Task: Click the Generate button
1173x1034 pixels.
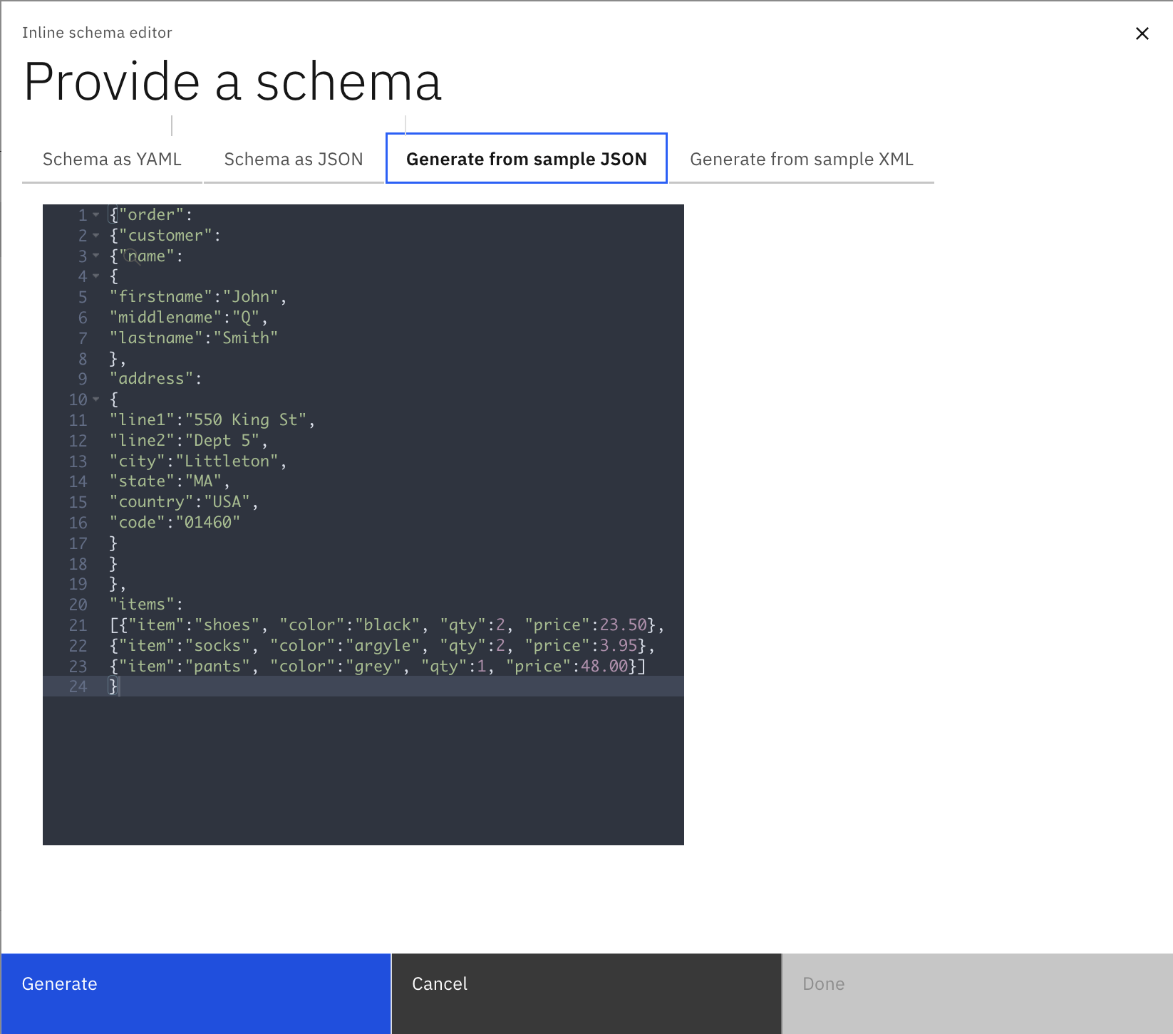Action: click(195, 993)
